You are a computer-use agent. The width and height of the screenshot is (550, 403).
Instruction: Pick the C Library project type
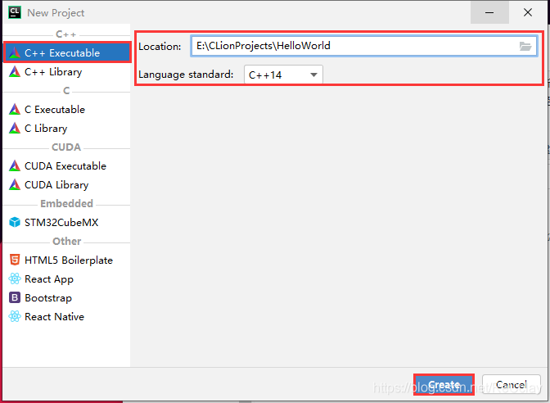coord(66,128)
